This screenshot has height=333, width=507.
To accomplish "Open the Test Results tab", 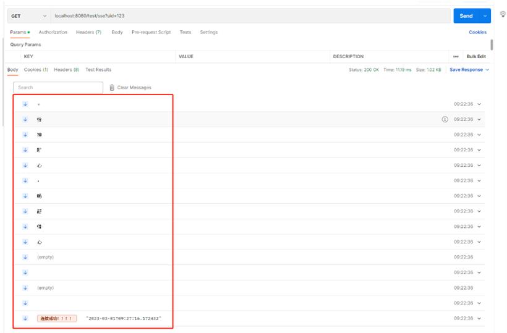I will [98, 70].
